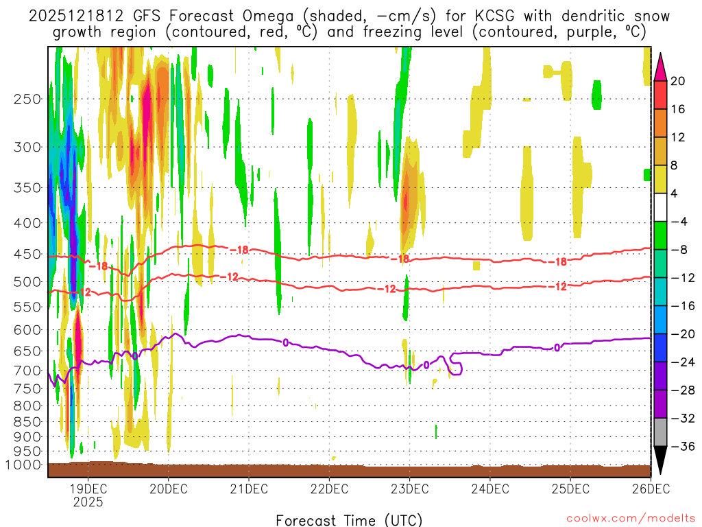
Task: Click the 'Forecast Time (UTC)' axis title
Action: click(349, 520)
